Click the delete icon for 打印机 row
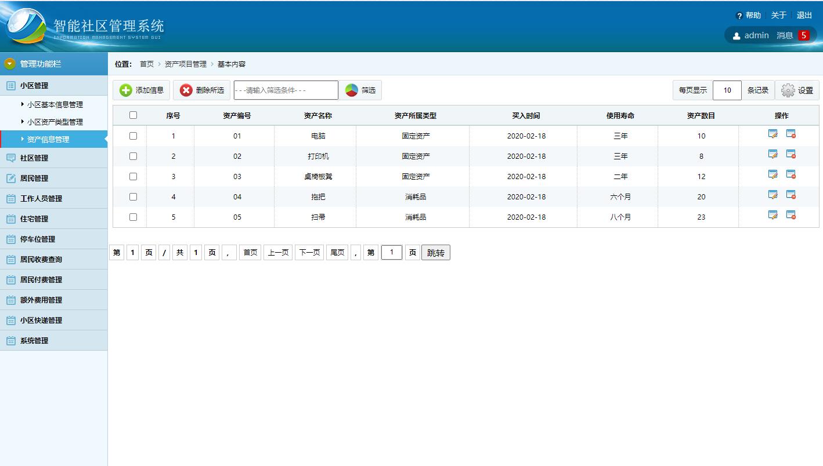823x466 pixels. tap(790, 154)
